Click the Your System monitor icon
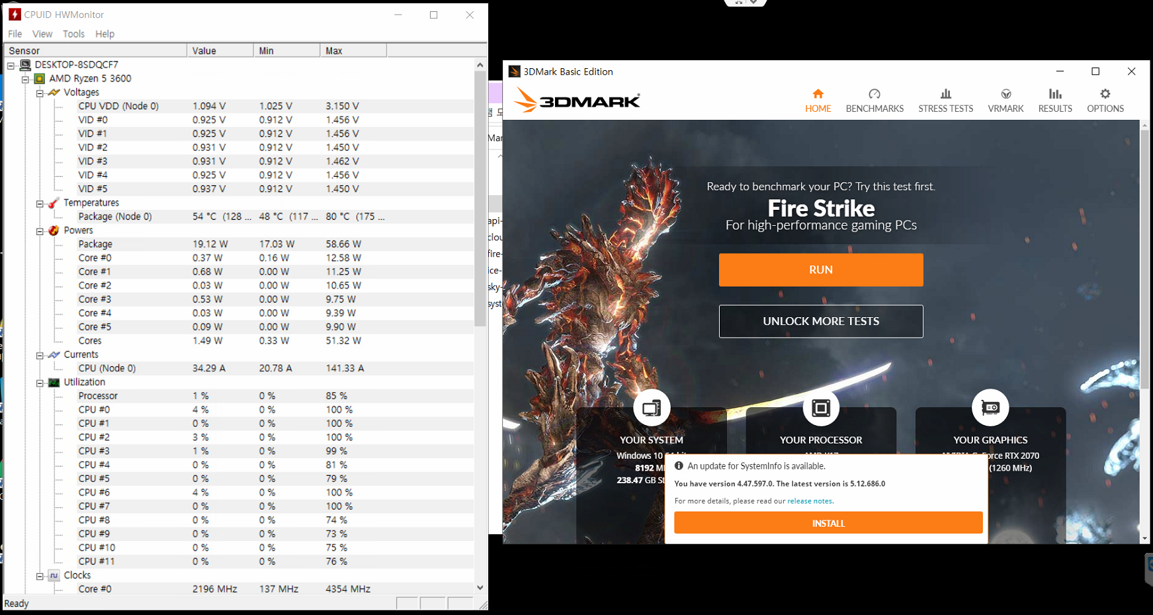The height and width of the screenshot is (615, 1153). click(652, 408)
